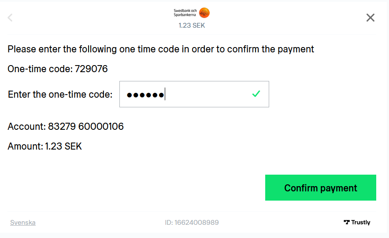Switch language to Svenska
389x238 pixels.
coord(23,223)
